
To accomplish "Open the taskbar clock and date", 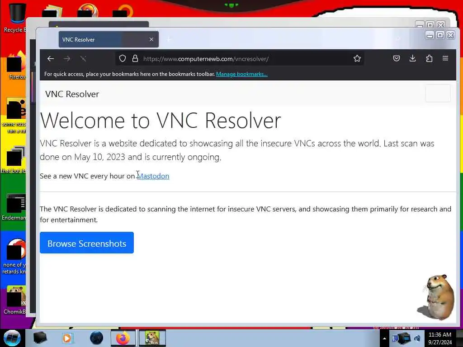I will 440,338.
